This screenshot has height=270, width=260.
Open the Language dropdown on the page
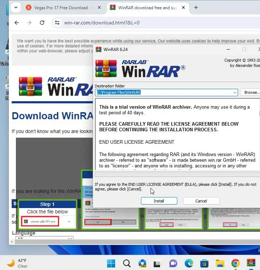(x=45, y=238)
